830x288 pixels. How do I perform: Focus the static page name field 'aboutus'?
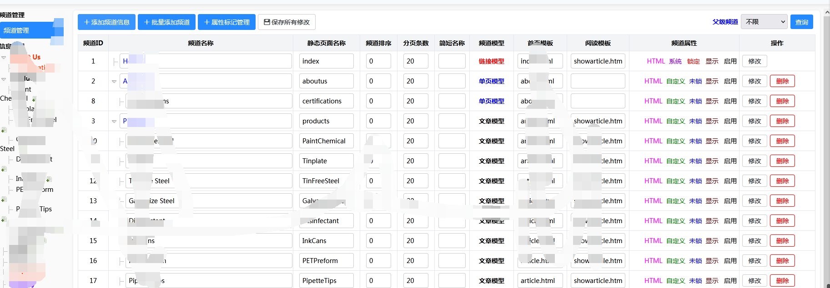pyautogui.click(x=327, y=81)
